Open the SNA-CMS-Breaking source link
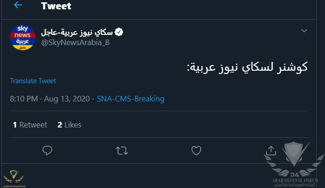 click(x=131, y=99)
